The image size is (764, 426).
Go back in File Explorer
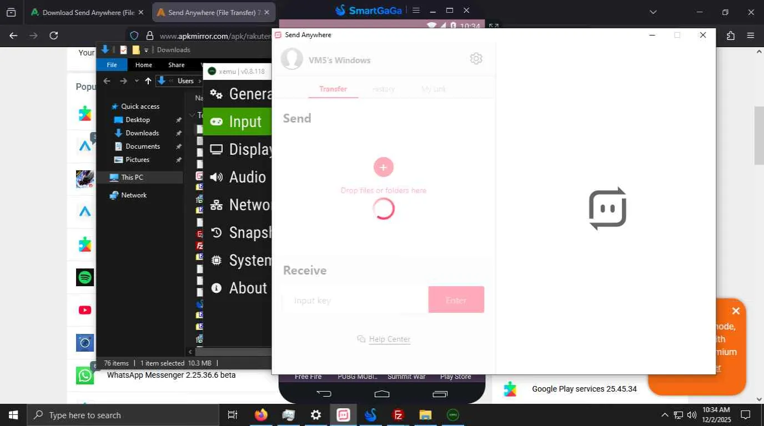tap(107, 81)
